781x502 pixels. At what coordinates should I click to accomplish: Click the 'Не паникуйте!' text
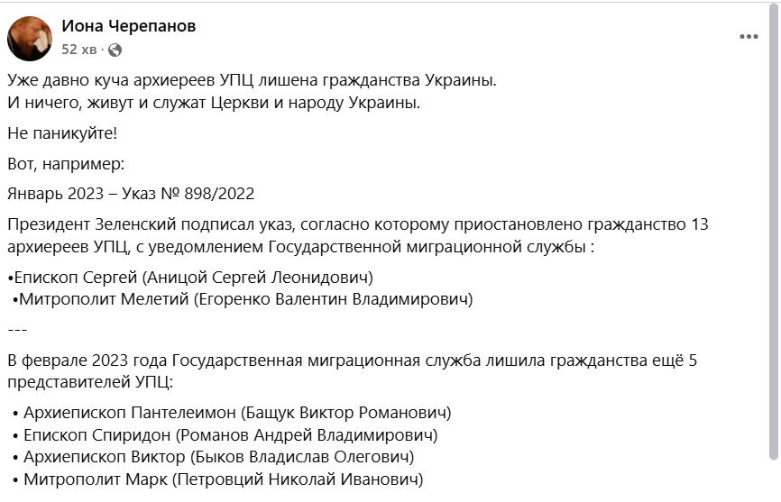62,133
